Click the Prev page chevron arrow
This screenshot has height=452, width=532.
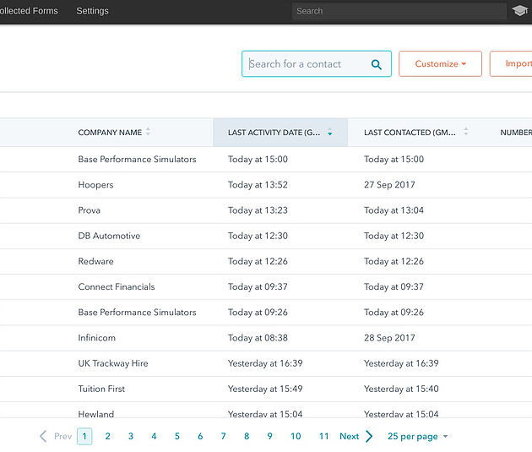43,436
